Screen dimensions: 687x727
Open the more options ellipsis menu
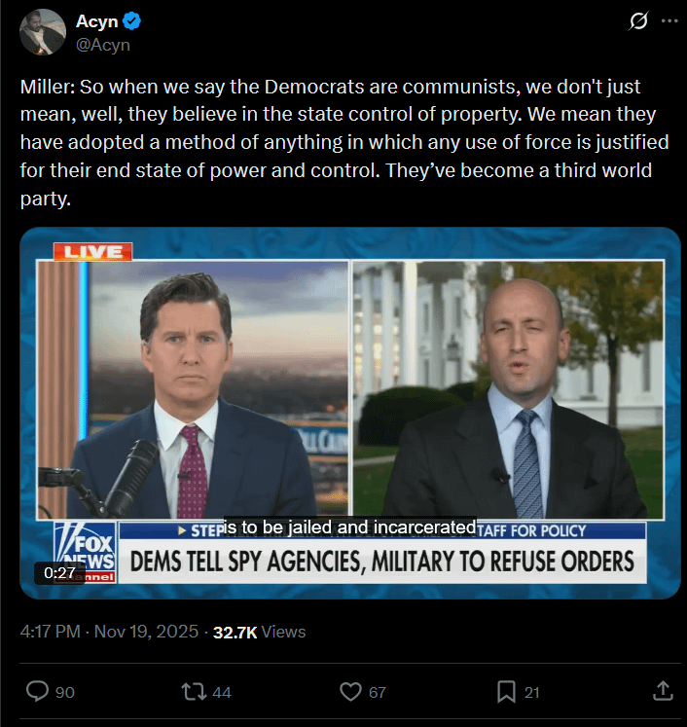pos(668,21)
